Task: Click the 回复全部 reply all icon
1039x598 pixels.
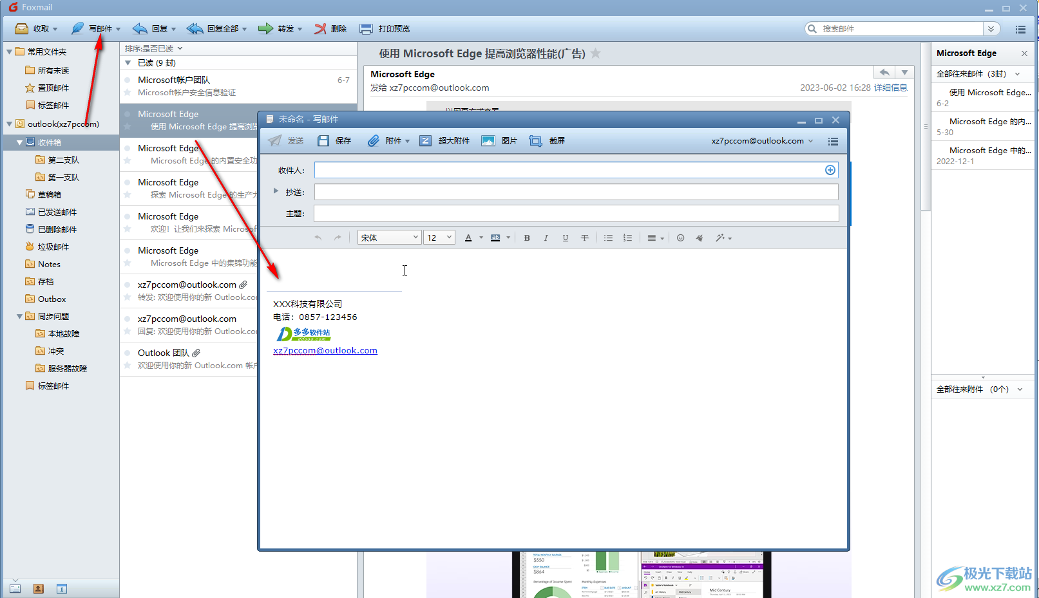Action: [x=195, y=28]
